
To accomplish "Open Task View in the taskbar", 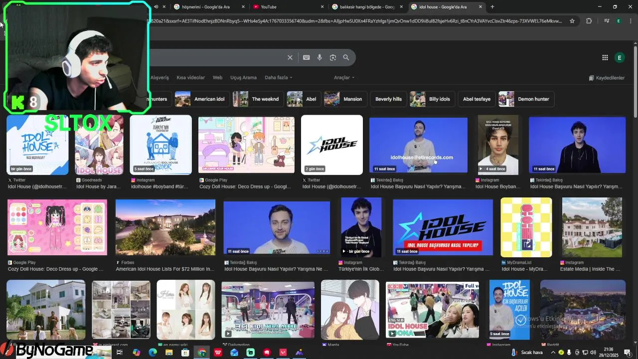I will click(x=120, y=353).
